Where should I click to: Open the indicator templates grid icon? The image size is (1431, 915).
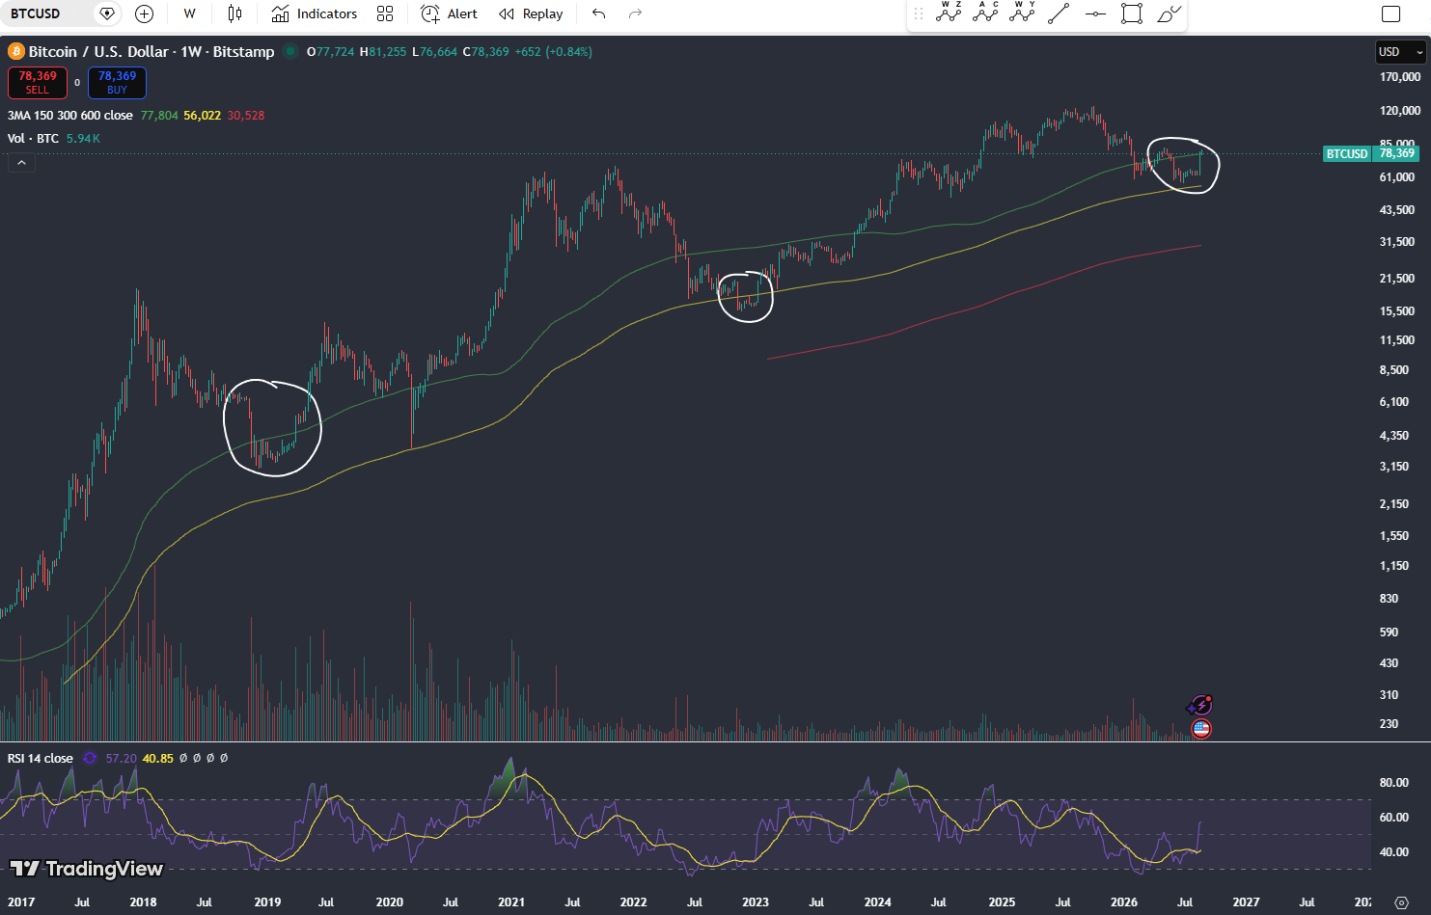(x=385, y=13)
